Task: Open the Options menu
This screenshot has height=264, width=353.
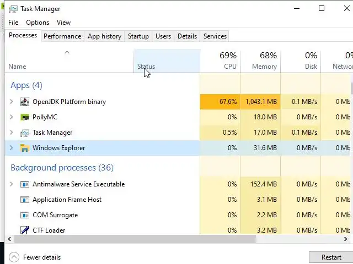Action: coord(38,23)
